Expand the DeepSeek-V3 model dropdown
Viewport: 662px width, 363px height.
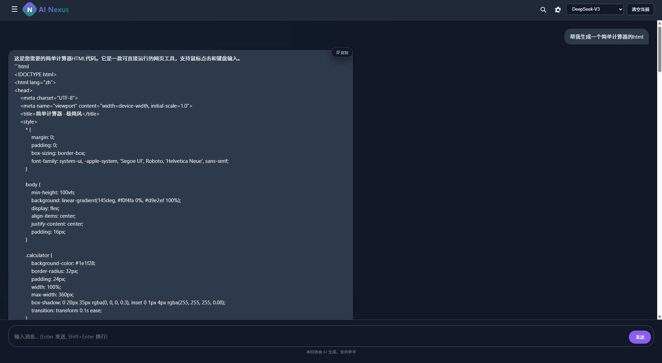pos(595,9)
